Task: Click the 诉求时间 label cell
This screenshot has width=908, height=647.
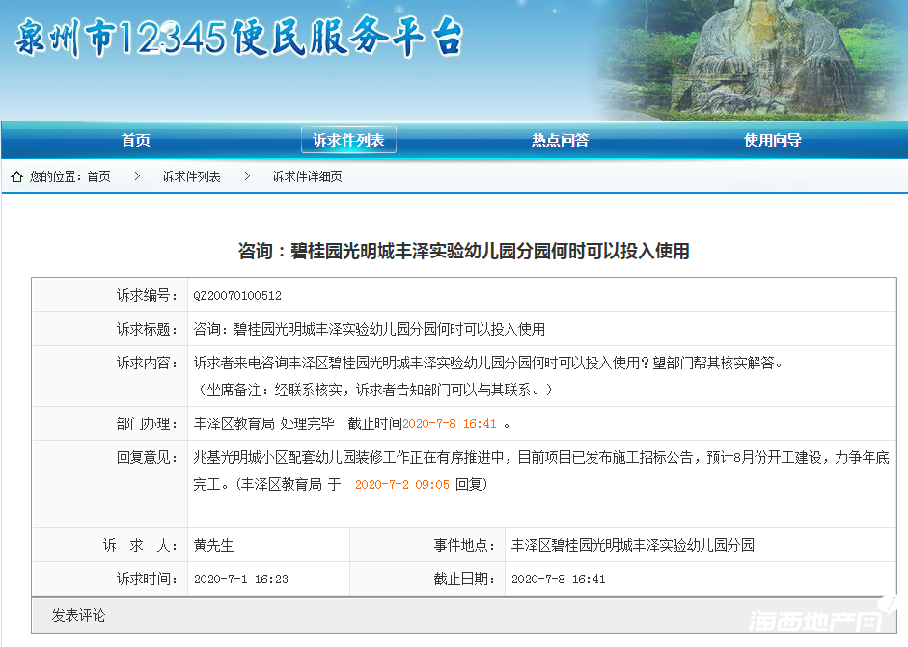Action: pyautogui.click(x=110, y=579)
